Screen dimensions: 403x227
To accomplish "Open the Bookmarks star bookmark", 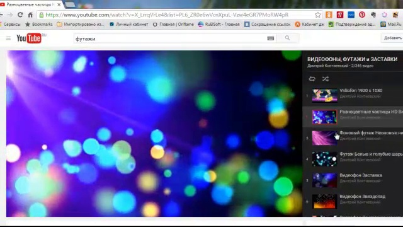I will (39, 24).
